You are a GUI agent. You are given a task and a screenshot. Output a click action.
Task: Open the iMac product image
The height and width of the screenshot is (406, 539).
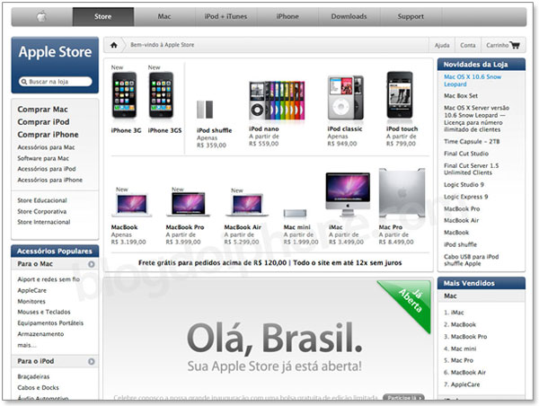coord(348,195)
